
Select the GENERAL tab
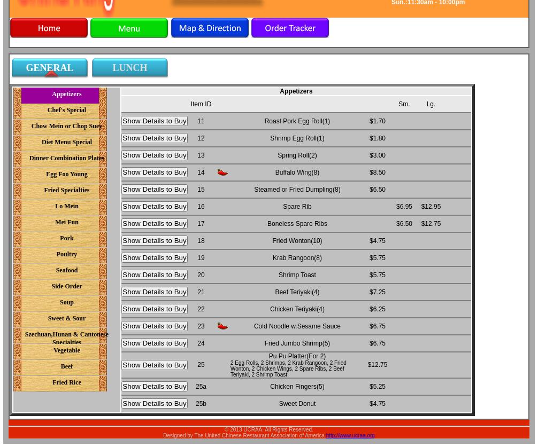pos(50,68)
